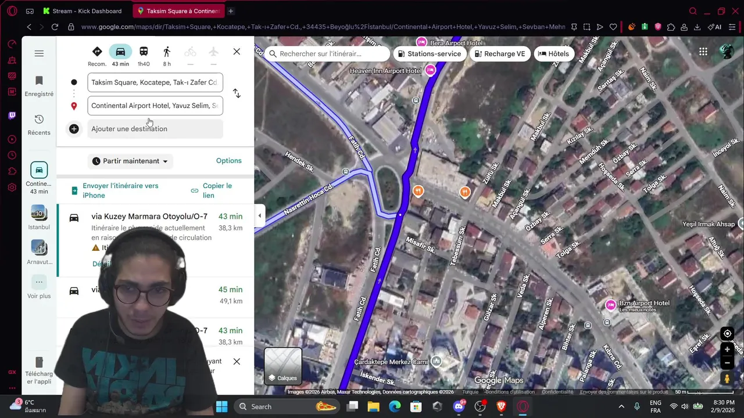Select the Taksim Square Google Maps tab
This screenshot has height=418, width=744.
(178, 11)
